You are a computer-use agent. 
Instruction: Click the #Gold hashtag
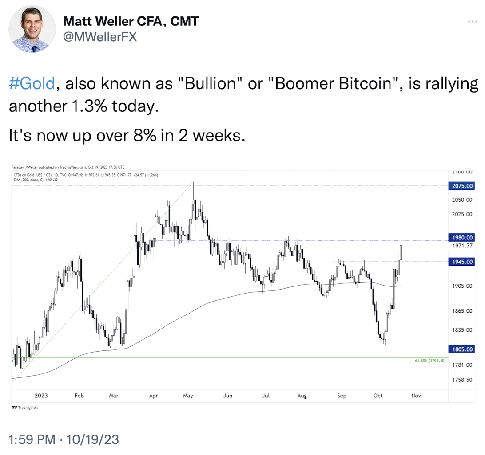[32, 84]
